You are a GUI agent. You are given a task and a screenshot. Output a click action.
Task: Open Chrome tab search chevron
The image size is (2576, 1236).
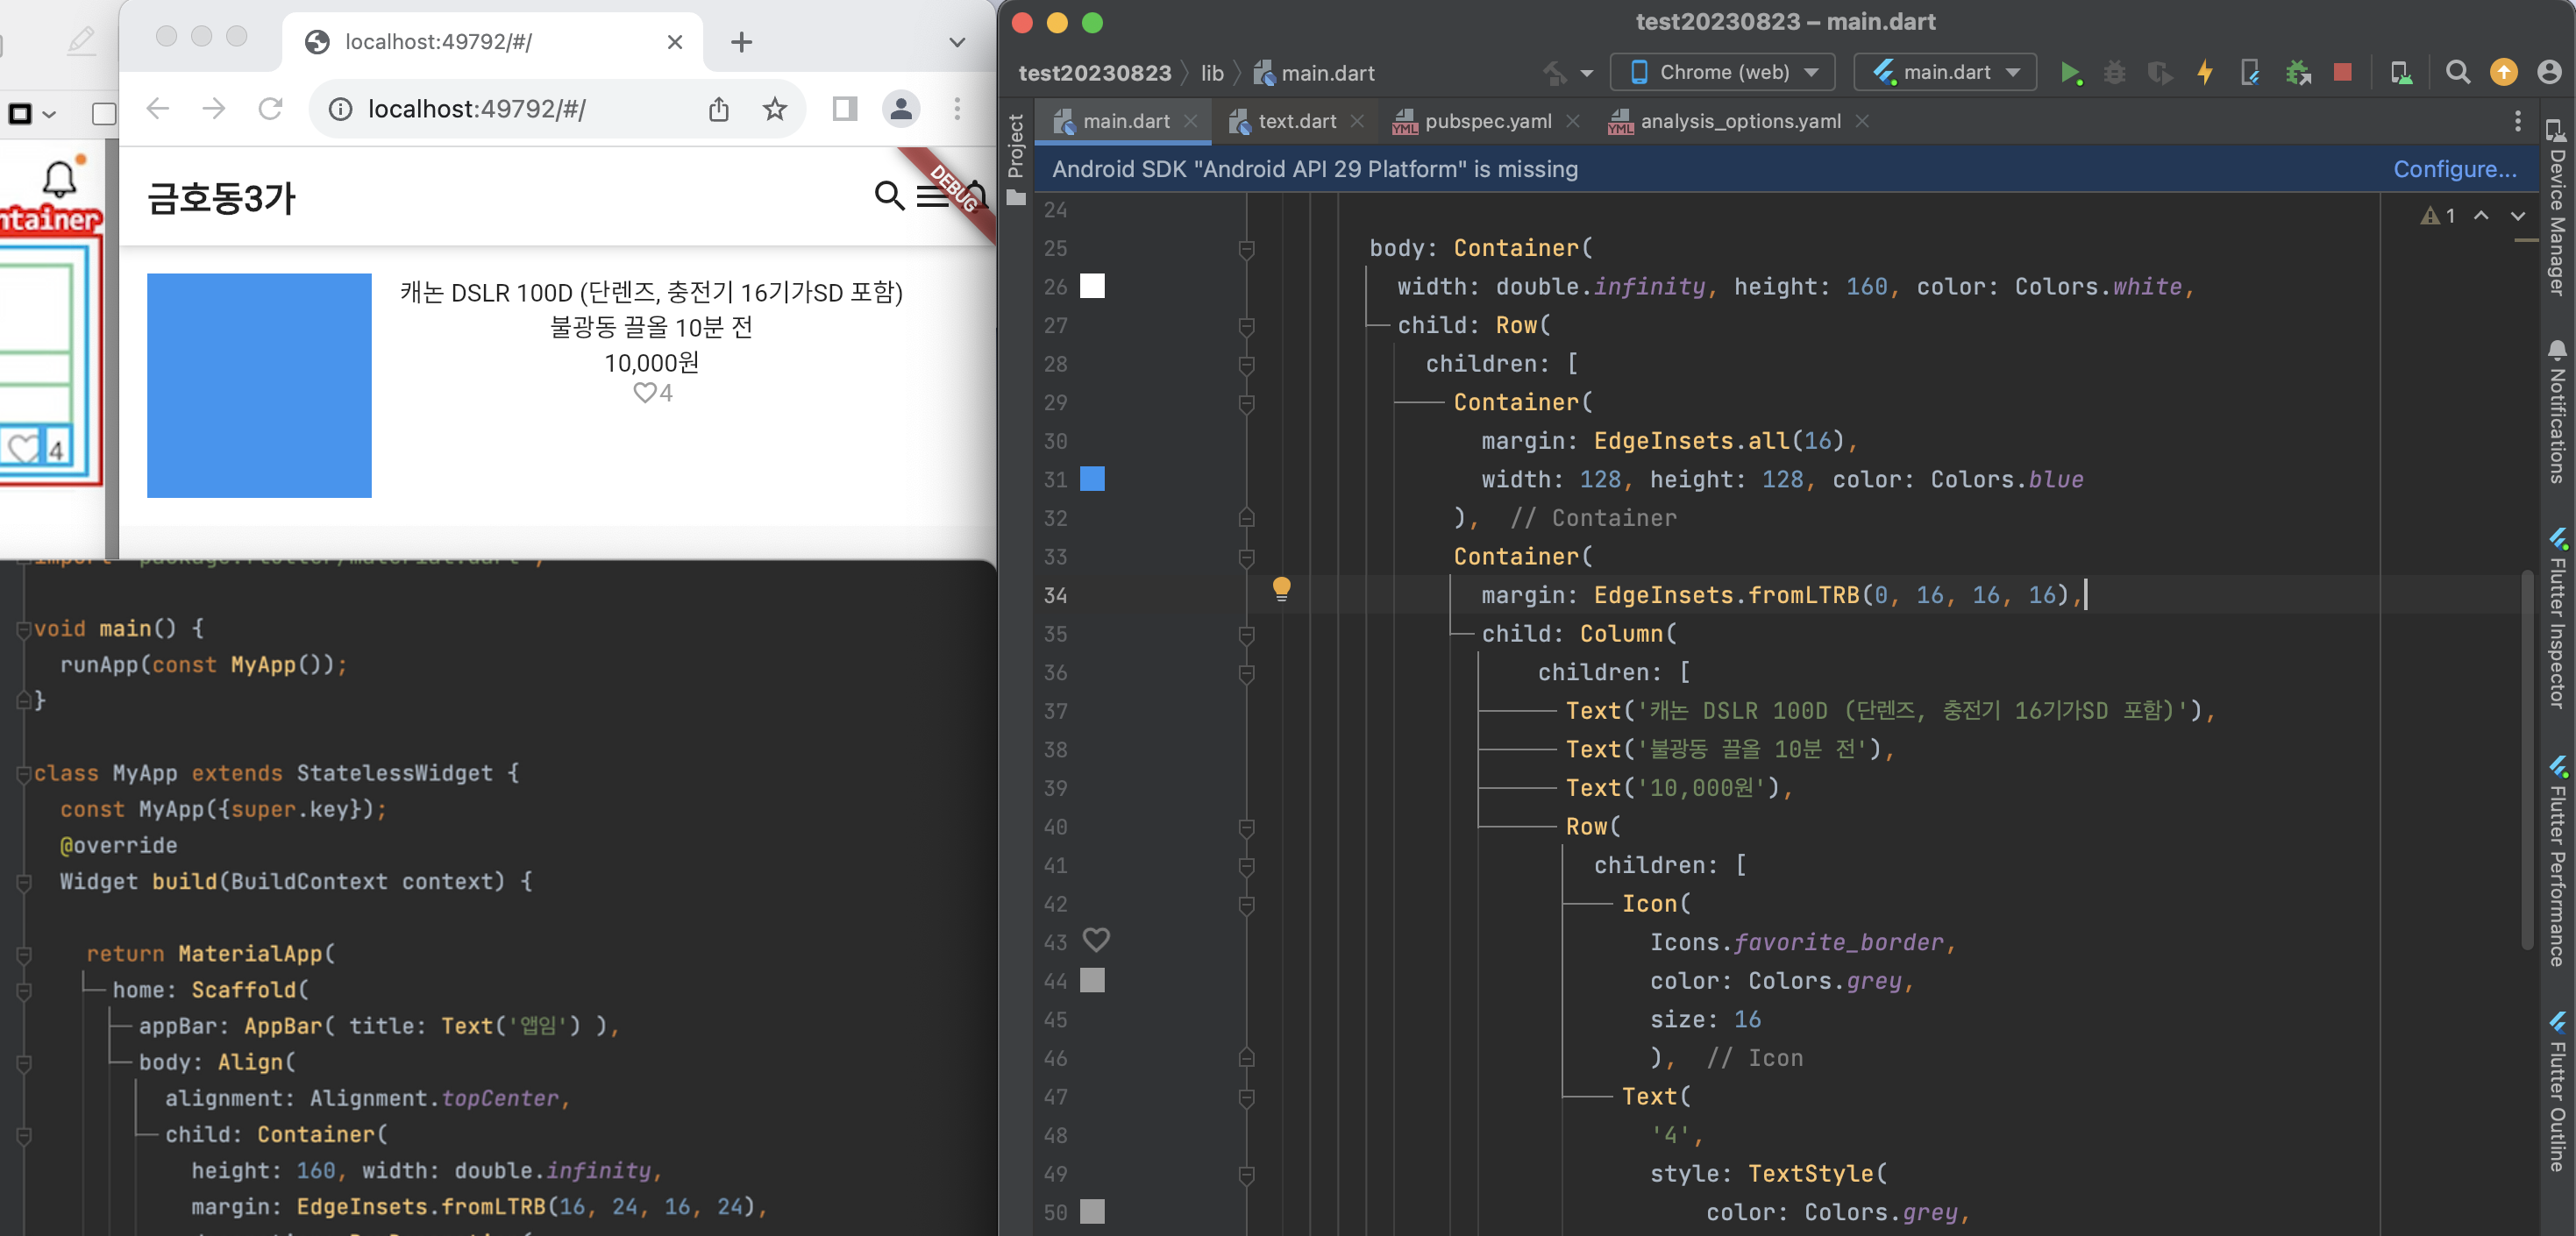(x=957, y=42)
